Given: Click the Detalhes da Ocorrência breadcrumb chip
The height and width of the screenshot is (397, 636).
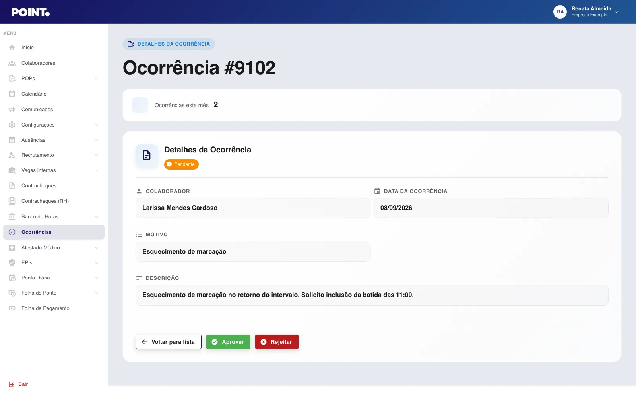Looking at the screenshot, I should (x=169, y=44).
